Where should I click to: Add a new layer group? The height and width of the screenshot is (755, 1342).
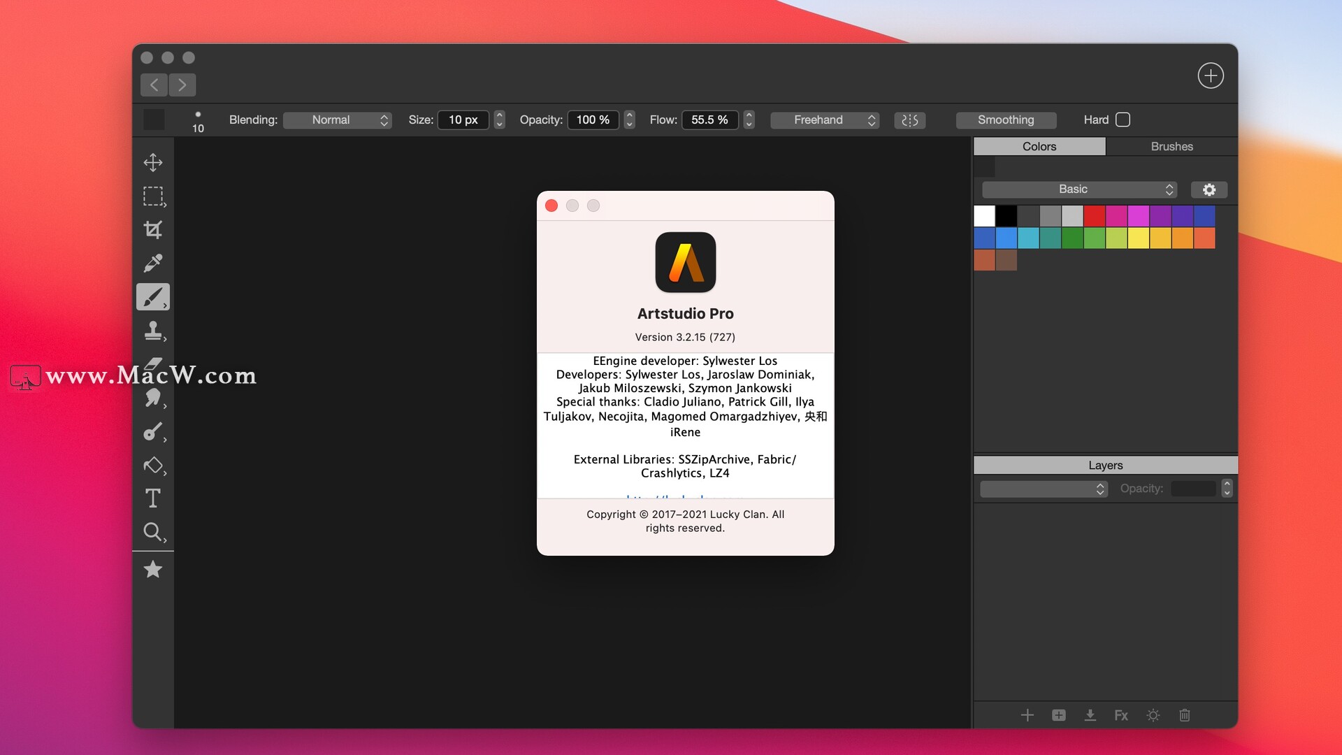coord(1059,714)
